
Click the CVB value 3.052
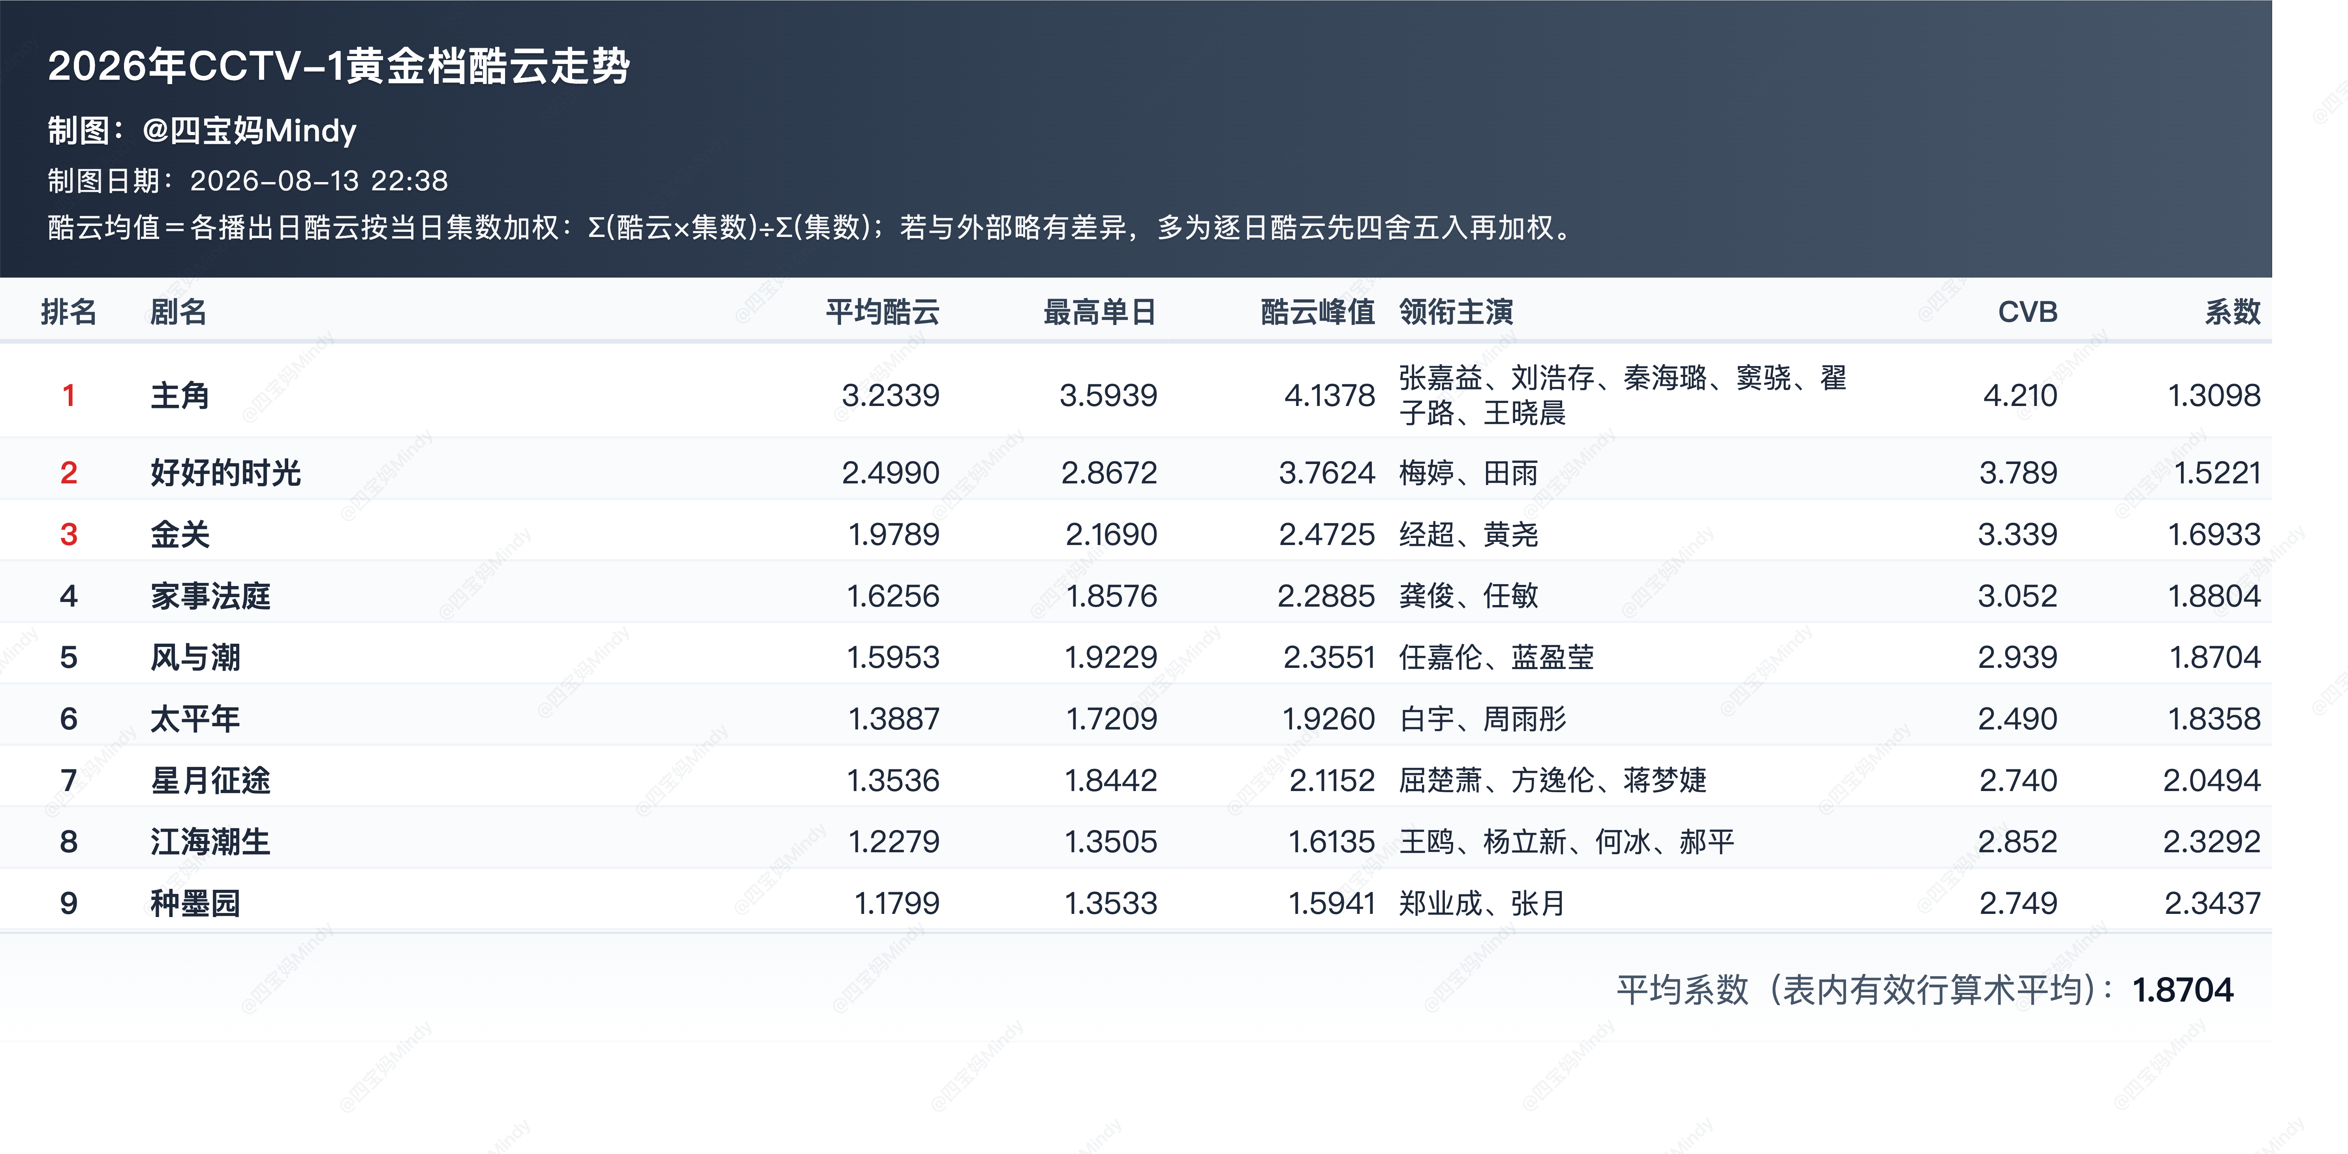pos(2017,596)
